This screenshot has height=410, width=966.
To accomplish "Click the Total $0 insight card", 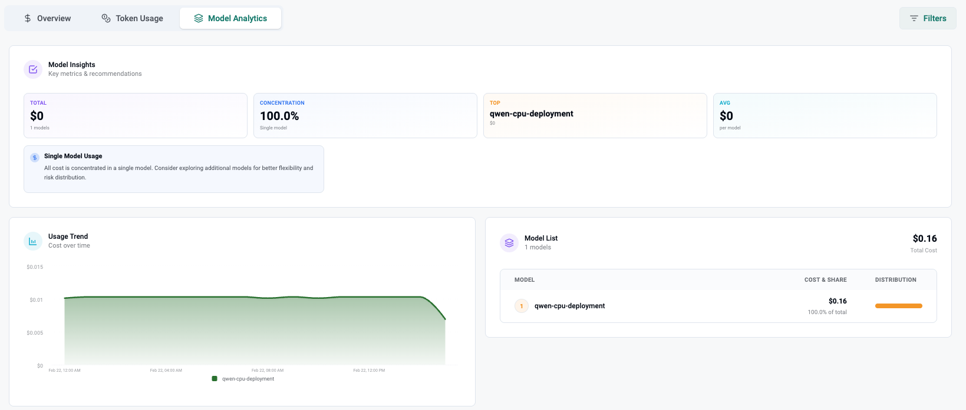I will tap(135, 115).
